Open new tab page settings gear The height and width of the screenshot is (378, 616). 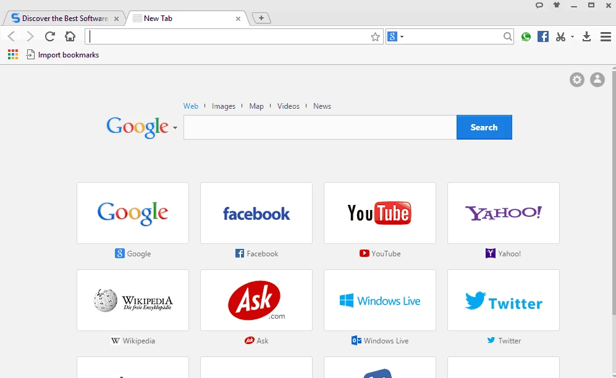coord(577,80)
